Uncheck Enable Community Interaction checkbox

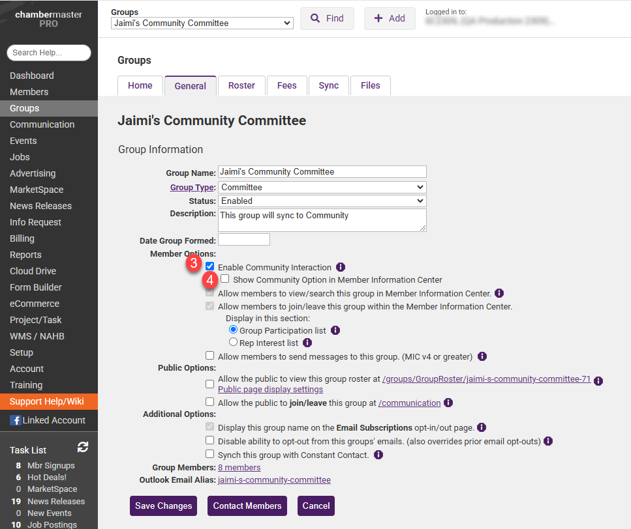209,266
